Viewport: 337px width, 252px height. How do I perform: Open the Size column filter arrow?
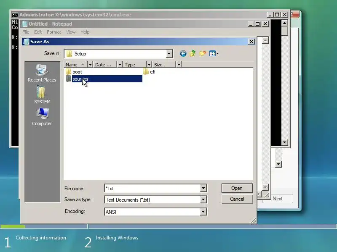click(x=179, y=65)
